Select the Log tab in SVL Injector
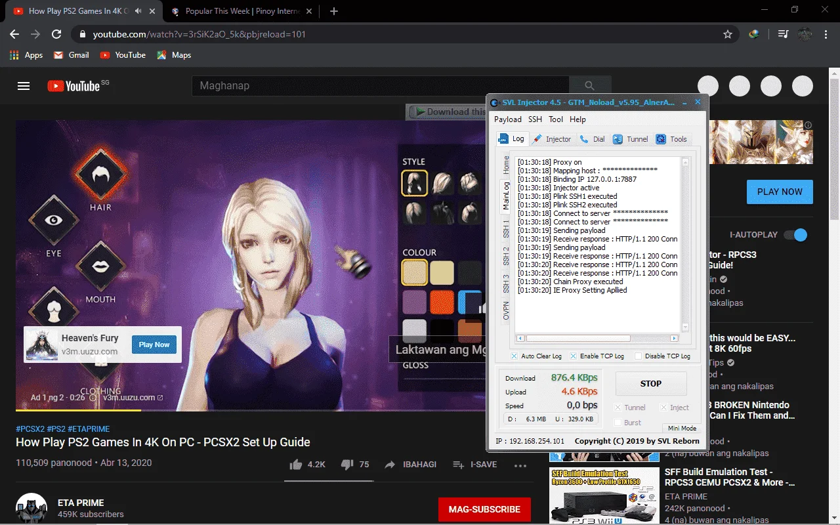This screenshot has width=840, height=525. tap(512, 138)
